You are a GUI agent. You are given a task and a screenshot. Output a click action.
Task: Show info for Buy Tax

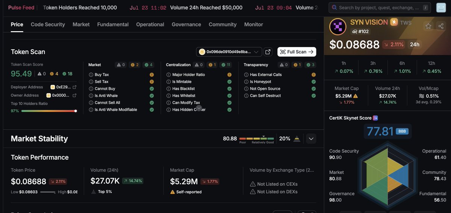click(91, 75)
